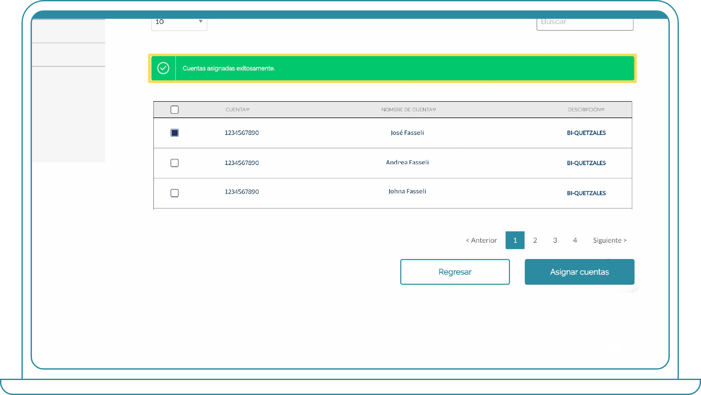The width and height of the screenshot is (701, 395).
Task: Sort by the DESCRIPCIÓN column
Action: coord(586,110)
